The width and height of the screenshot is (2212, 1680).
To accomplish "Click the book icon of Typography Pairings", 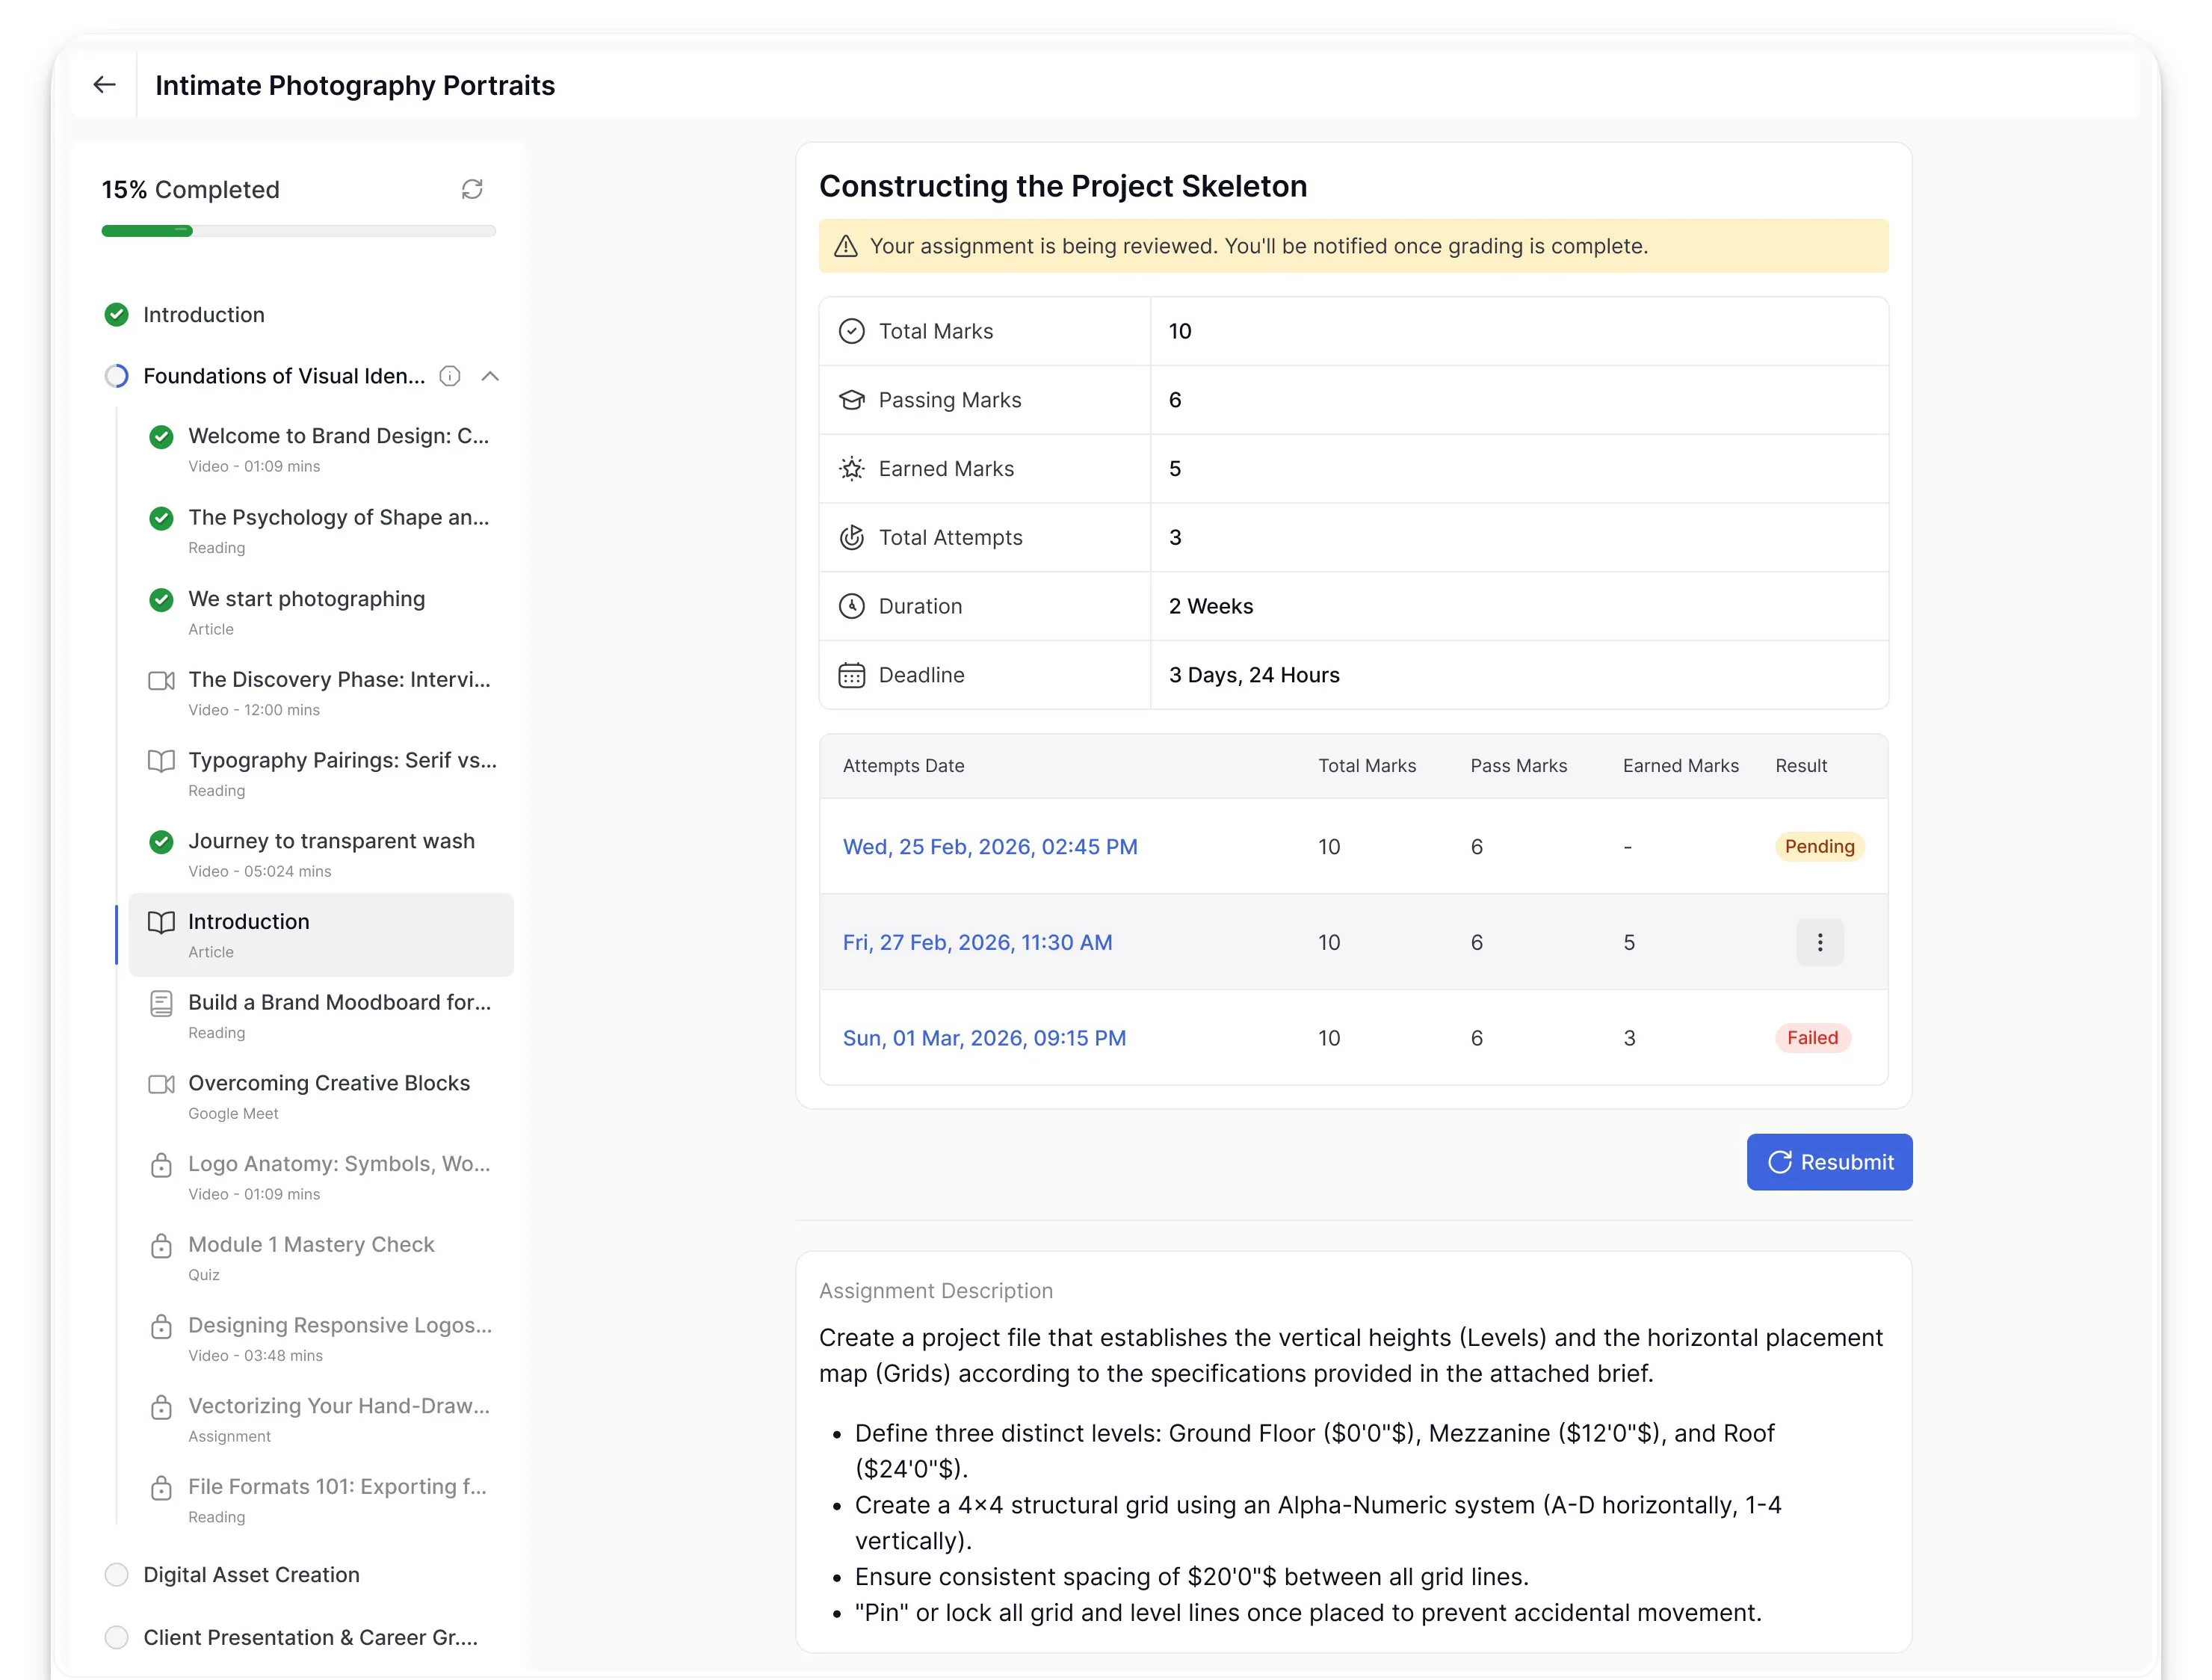I will click(x=161, y=761).
